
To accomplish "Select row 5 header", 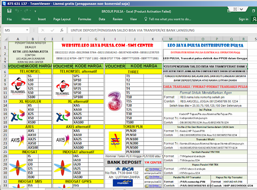I will (x=5, y=66).
